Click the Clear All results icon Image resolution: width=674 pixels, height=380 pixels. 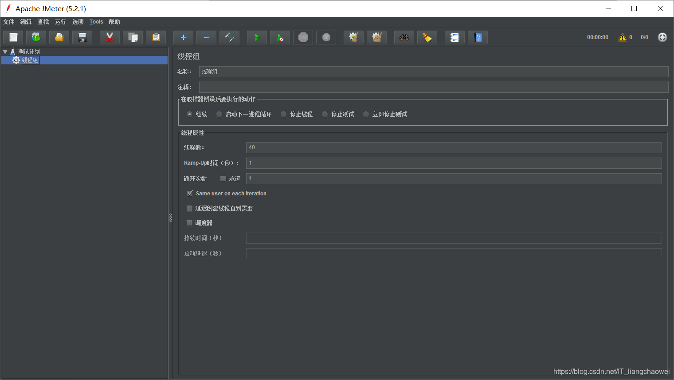click(x=376, y=37)
